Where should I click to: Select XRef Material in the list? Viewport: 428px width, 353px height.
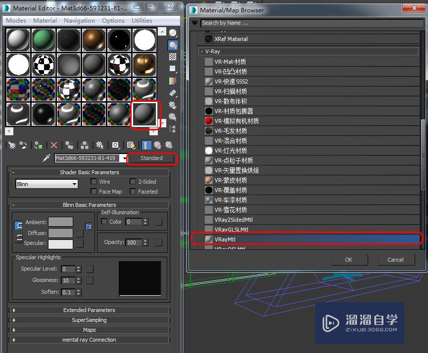(312, 39)
